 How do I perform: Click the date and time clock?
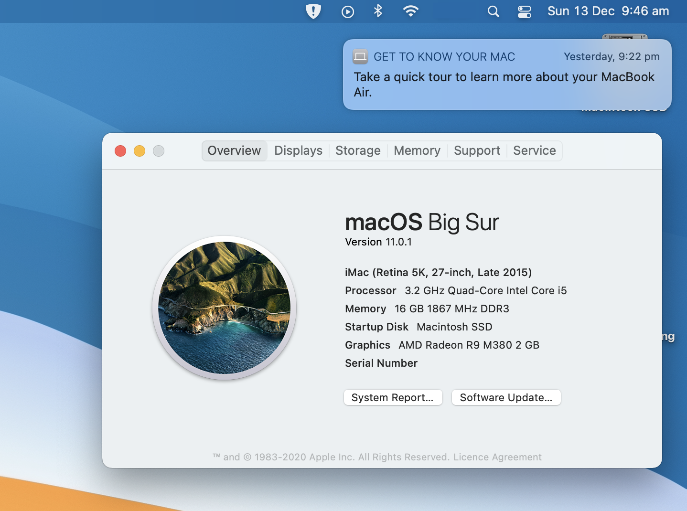pyautogui.click(x=608, y=11)
